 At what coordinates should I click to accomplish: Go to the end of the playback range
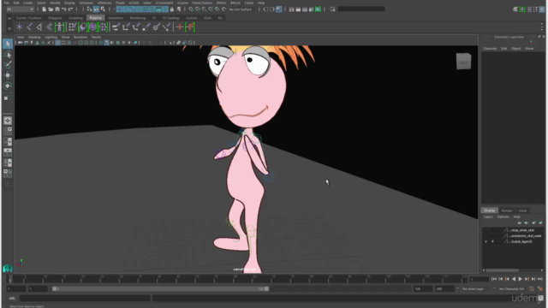(x=540, y=279)
